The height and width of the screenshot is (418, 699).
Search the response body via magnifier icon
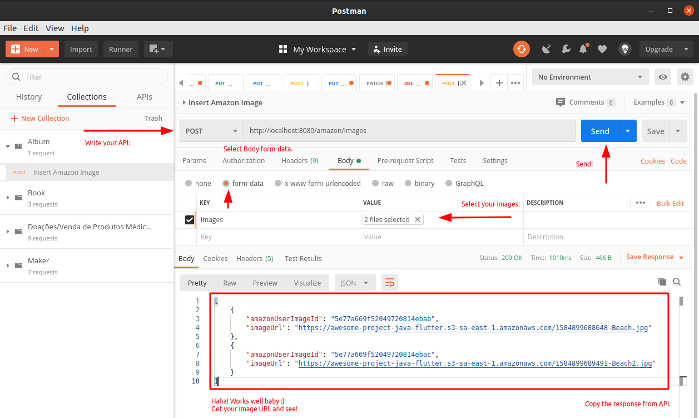click(x=677, y=282)
